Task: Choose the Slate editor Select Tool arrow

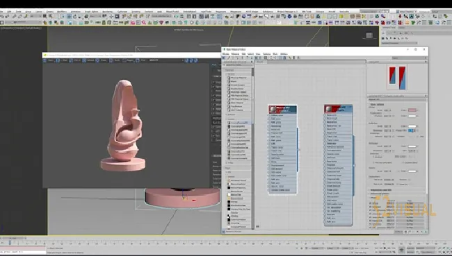Action: [224, 58]
